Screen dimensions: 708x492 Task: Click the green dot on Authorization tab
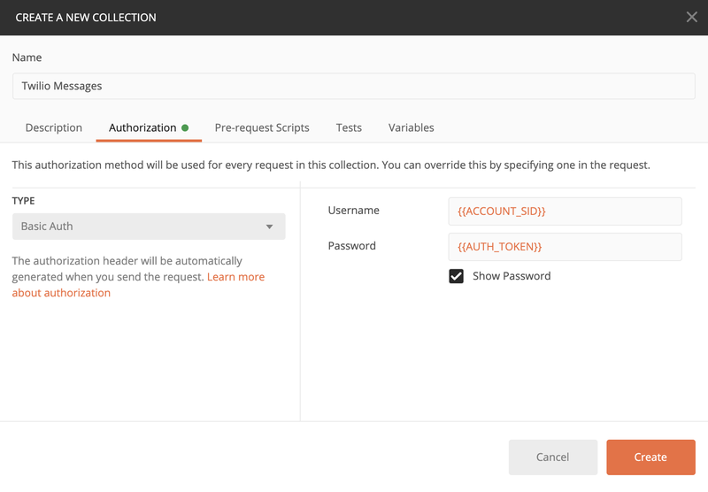point(185,127)
